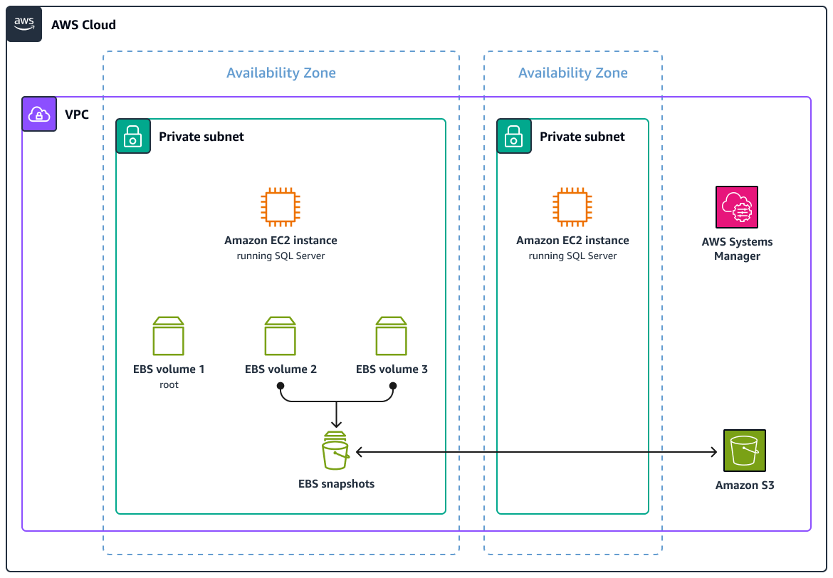
Task: Select the AWS Cloud text label
Action: pos(83,24)
